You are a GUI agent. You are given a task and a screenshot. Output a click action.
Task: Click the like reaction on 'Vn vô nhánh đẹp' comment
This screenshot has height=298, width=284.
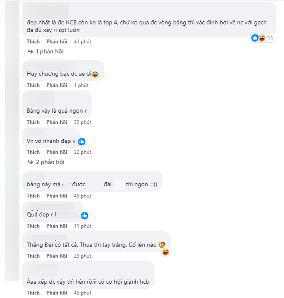(x=82, y=141)
